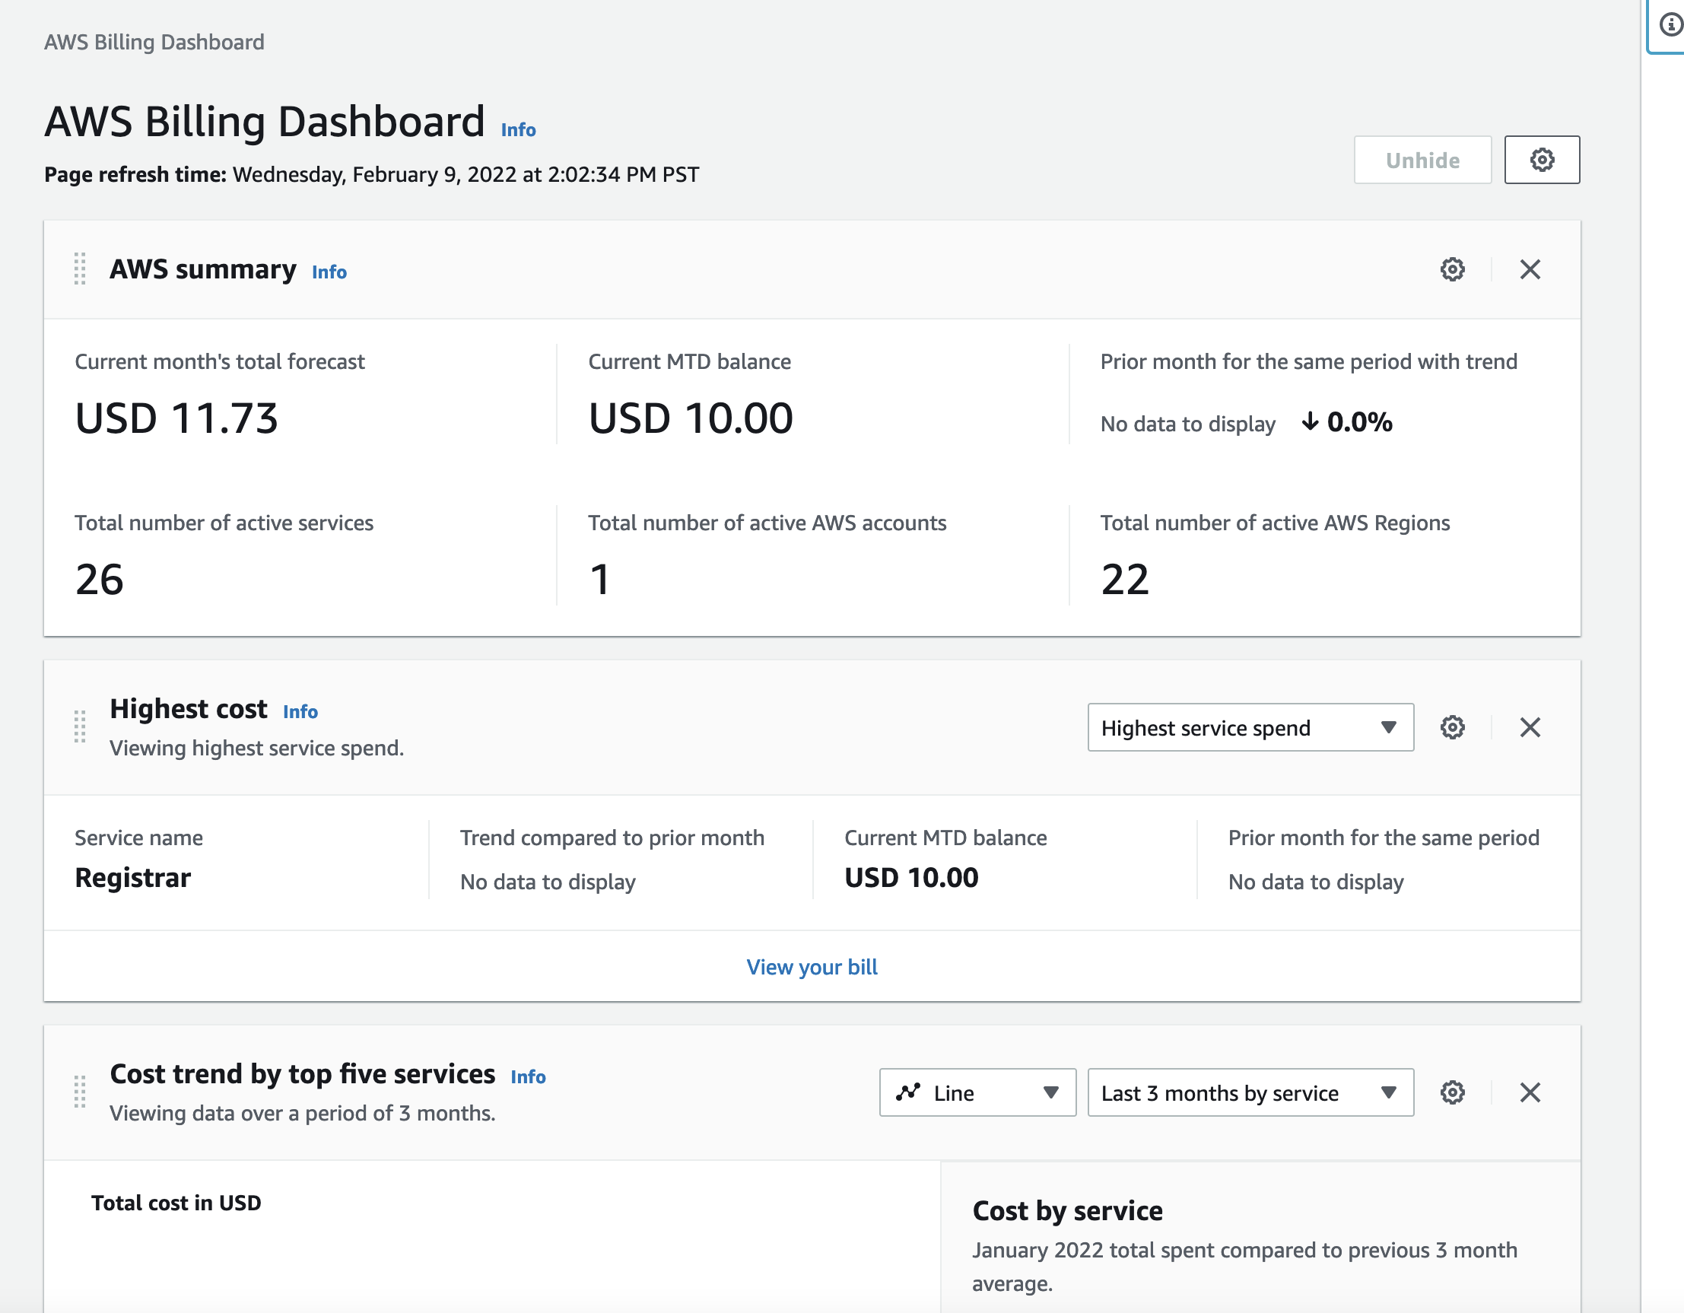Click the active services count 26
Screen dimensions: 1684x1313
pos(100,579)
